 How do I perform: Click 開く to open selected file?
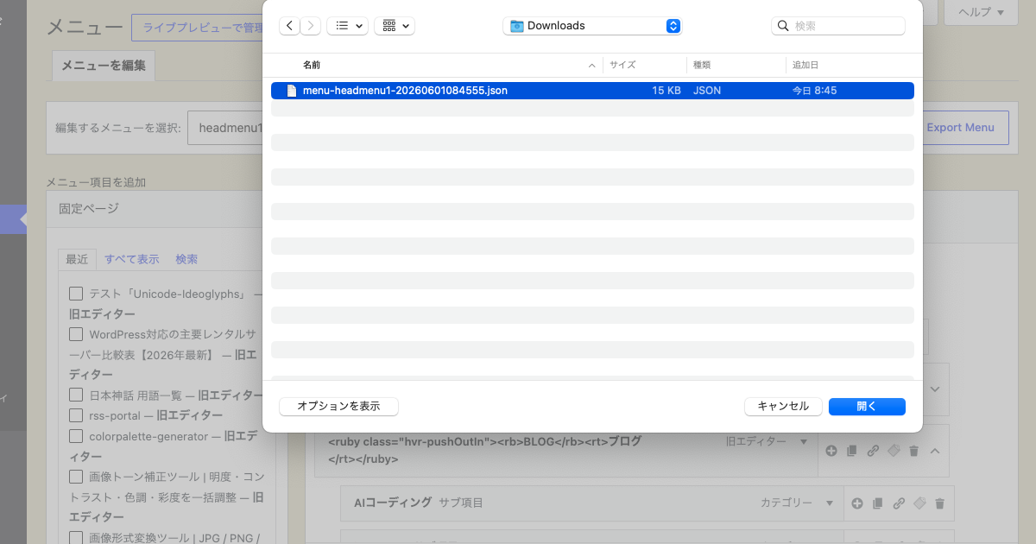point(867,406)
